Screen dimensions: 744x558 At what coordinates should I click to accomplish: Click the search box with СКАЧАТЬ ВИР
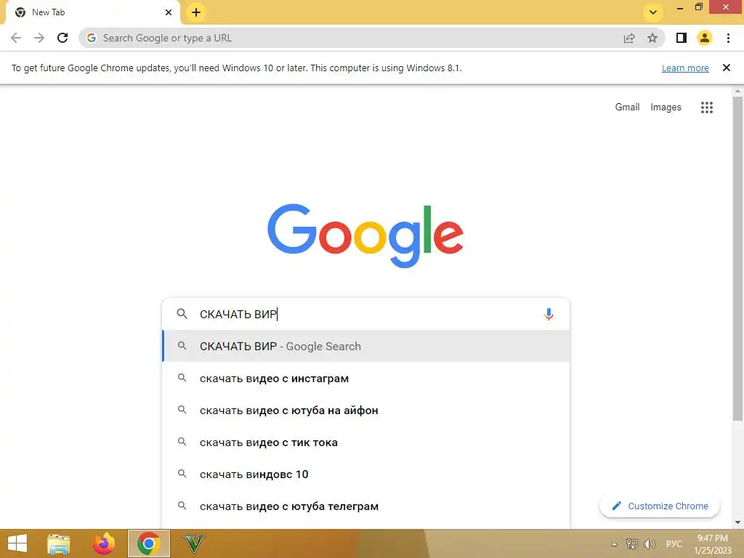tap(365, 314)
